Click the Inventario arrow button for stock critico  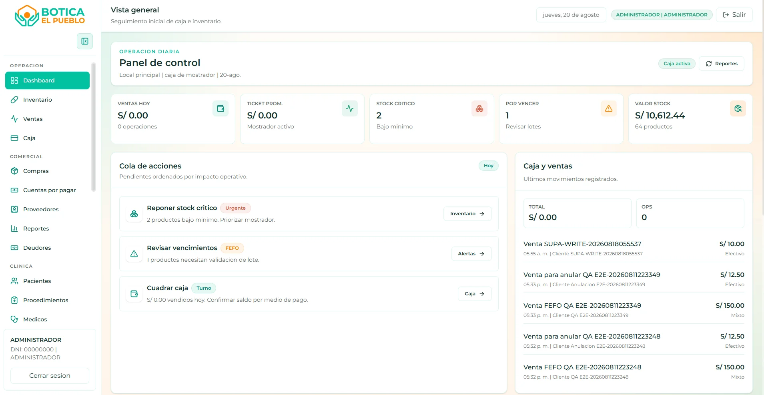tap(467, 214)
